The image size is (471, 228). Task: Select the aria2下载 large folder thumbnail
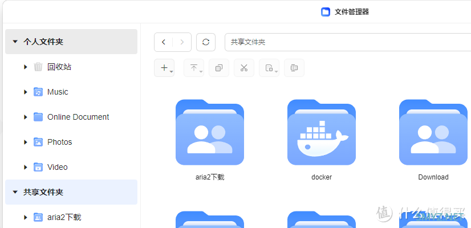(210, 132)
